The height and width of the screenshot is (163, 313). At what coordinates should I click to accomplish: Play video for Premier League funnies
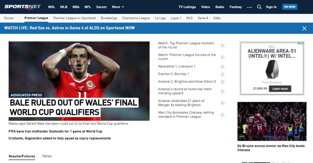[x=222, y=57]
